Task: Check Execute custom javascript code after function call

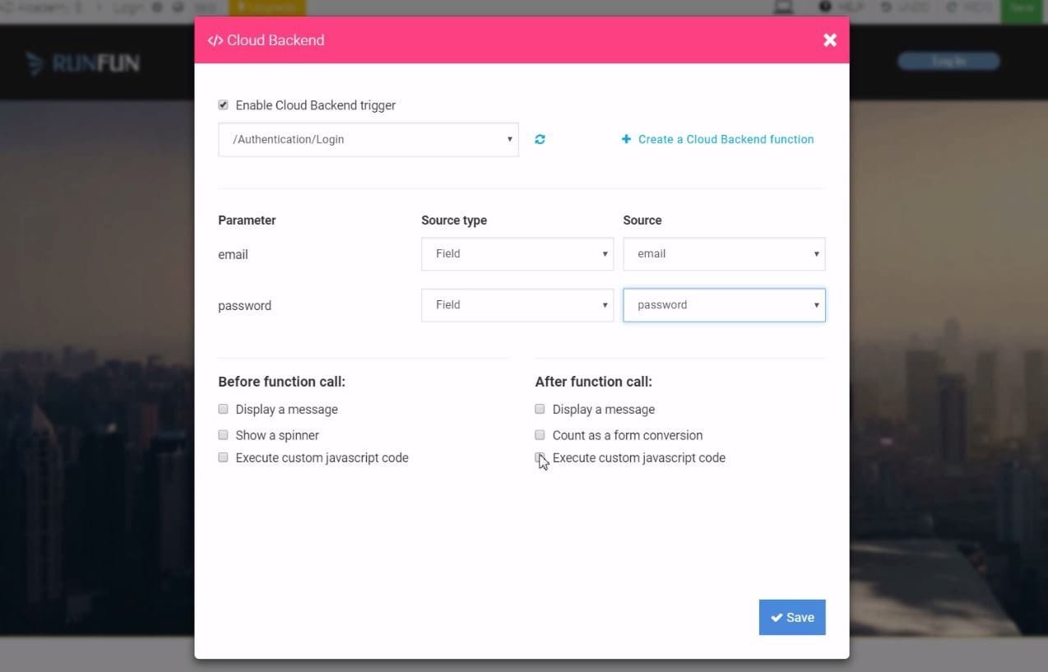Action: pyautogui.click(x=540, y=457)
